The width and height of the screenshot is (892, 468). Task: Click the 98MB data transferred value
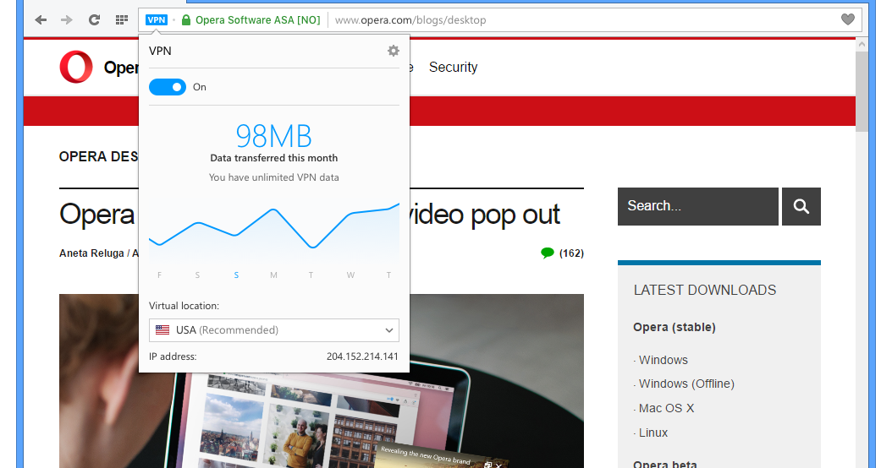(x=274, y=136)
